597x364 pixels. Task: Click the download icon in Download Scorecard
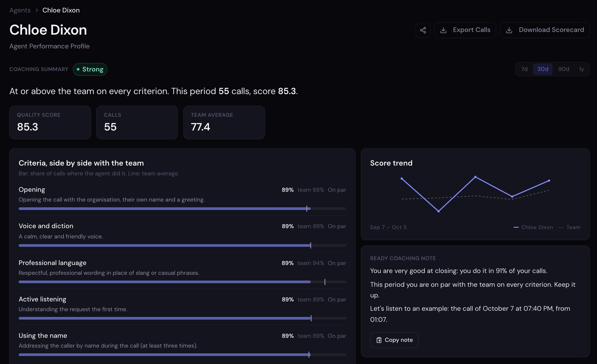coord(509,30)
